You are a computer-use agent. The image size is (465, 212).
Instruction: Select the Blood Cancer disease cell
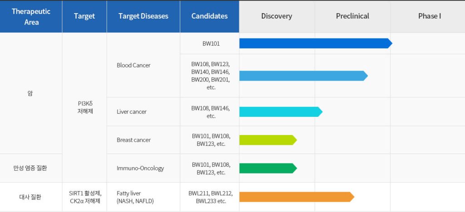tap(143, 65)
